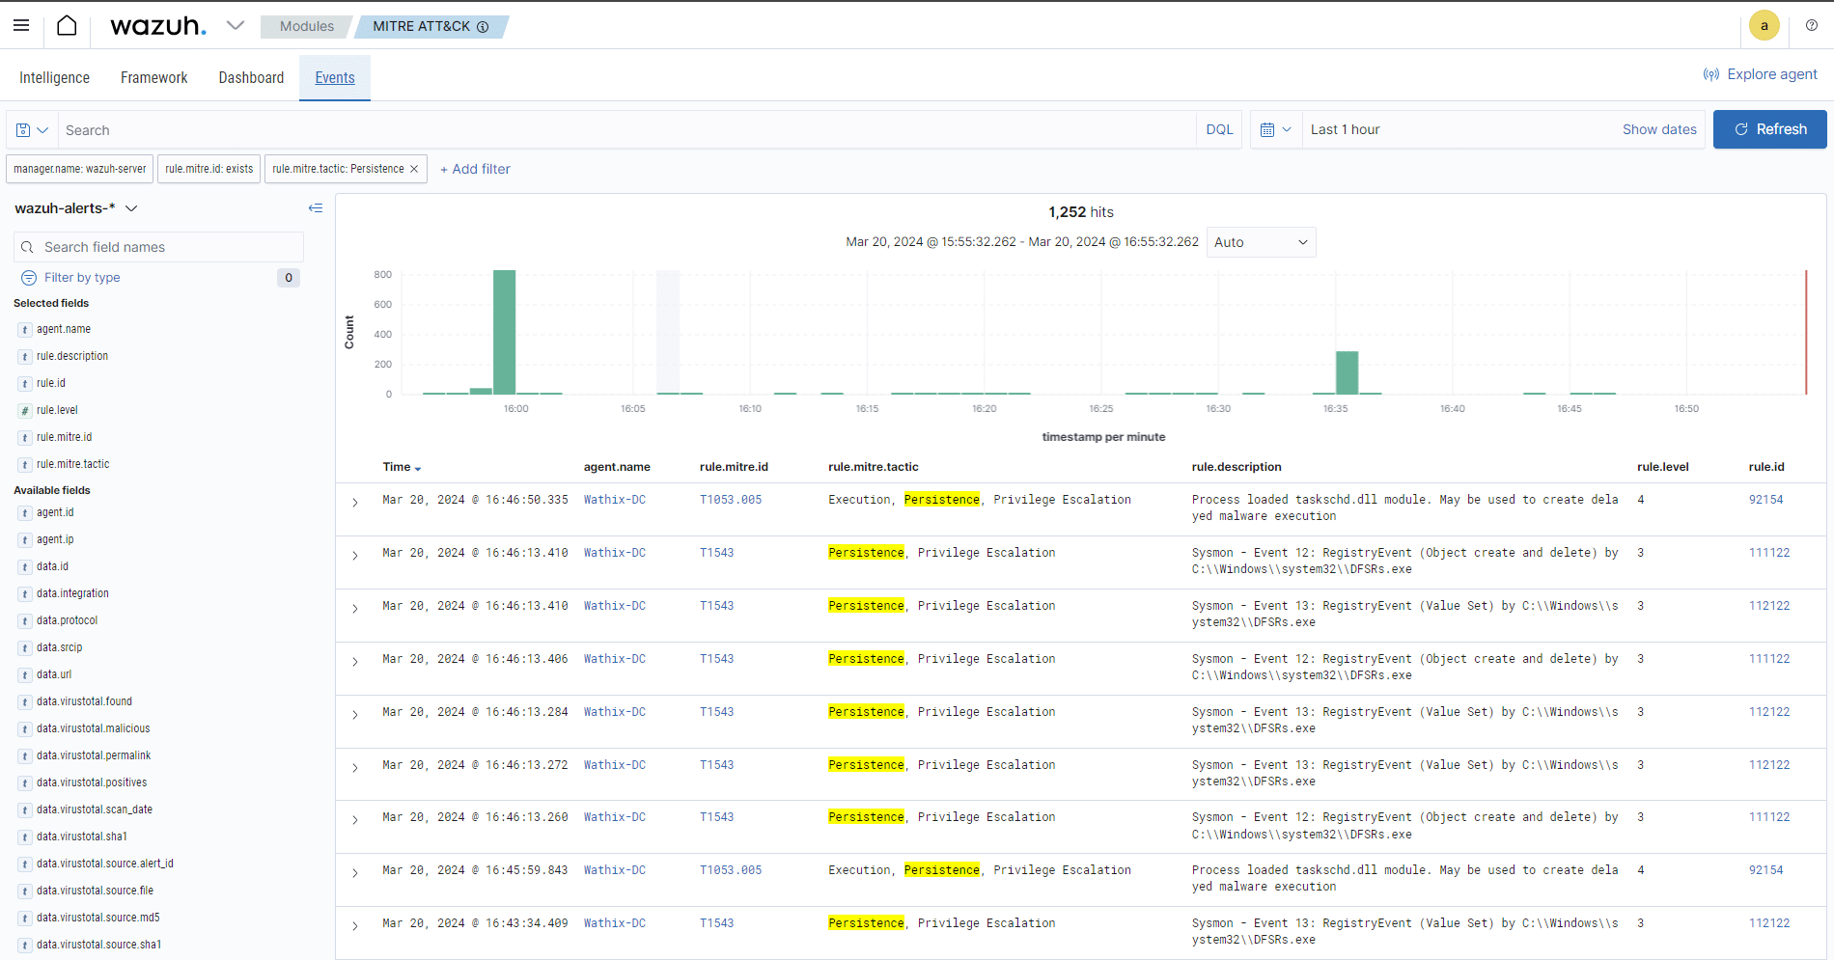Expand the 16:46:13.260 event row
The image size is (1834, 960).
(x=355, y=820)
